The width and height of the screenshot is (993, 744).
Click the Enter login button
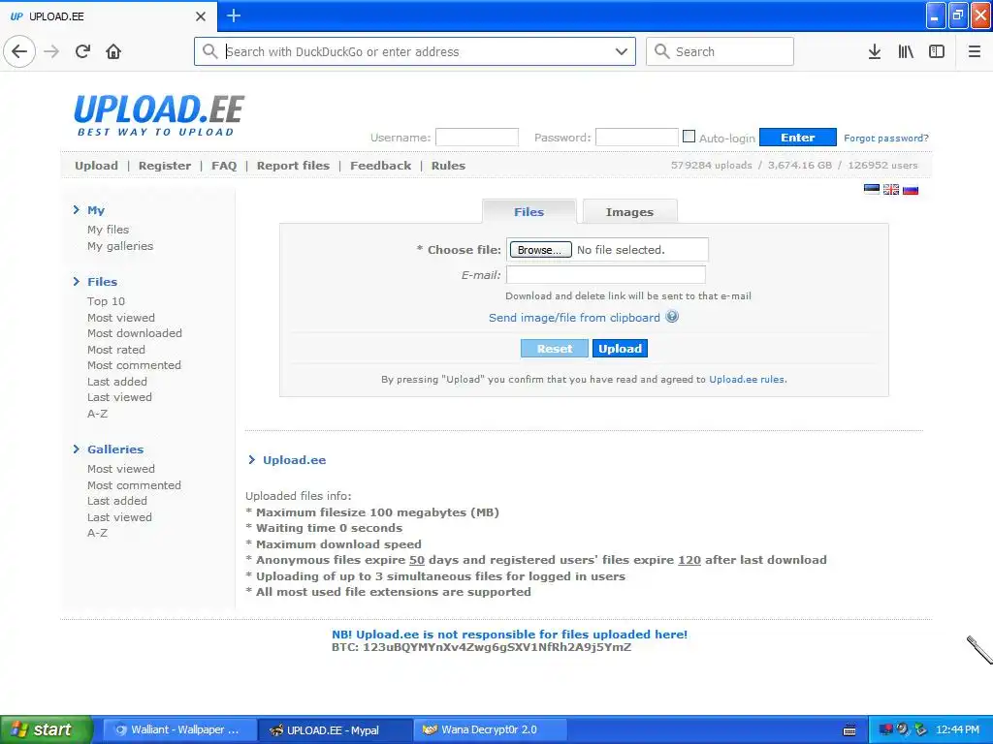(798, 138)
